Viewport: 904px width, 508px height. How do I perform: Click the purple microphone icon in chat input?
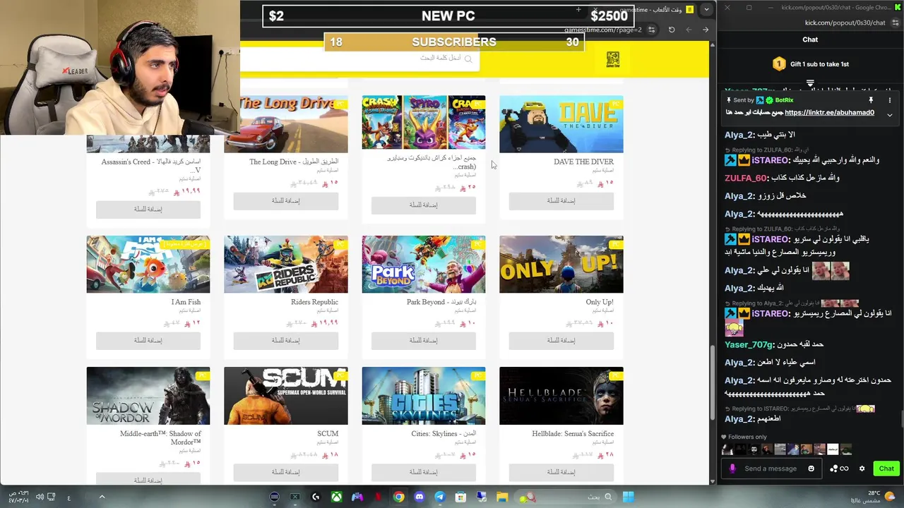point(732,468)
